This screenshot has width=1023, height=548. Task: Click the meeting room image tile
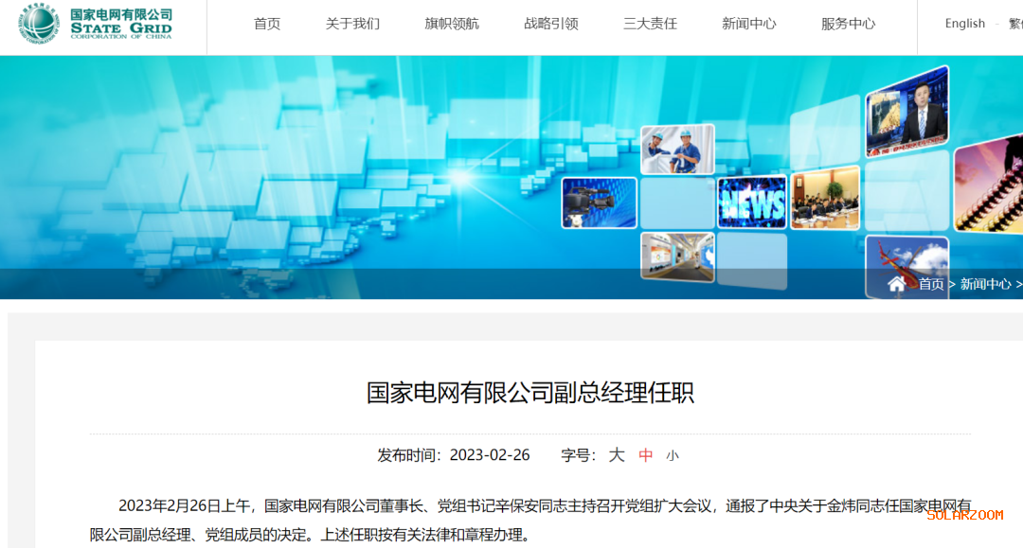click(x=825, y=198)
